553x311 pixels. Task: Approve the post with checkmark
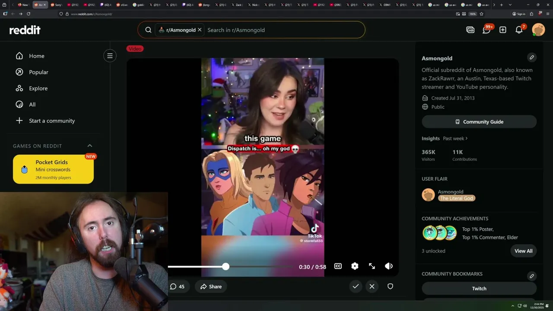click(x=356, y=286)
